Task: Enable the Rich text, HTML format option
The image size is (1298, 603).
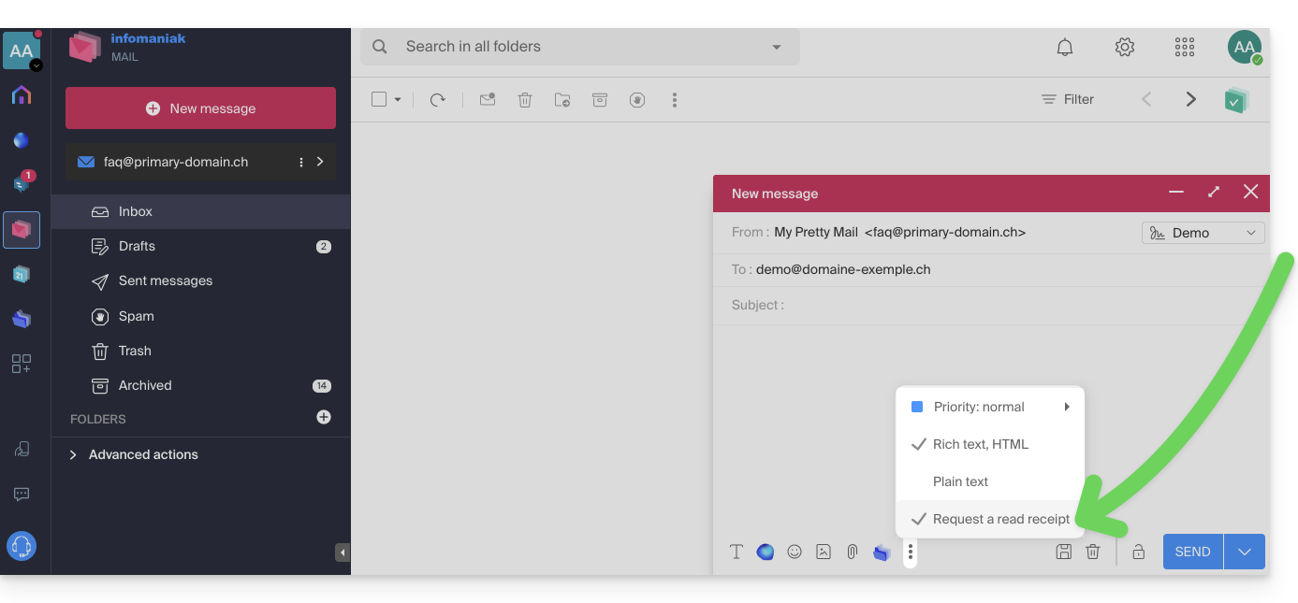Action: pyautogui.click(x=980, y=444)
